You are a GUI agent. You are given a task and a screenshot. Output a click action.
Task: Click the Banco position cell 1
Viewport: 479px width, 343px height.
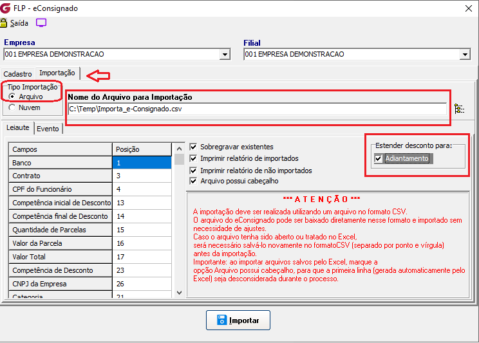point(142,163)
